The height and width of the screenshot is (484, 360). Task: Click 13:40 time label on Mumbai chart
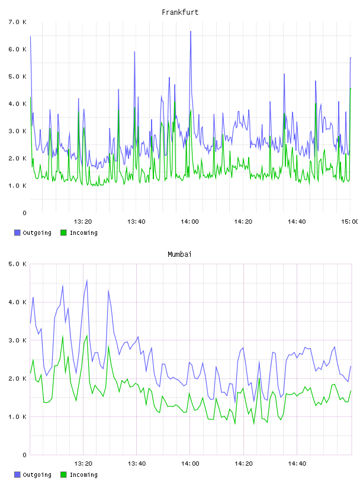click(x=137, y=464)
